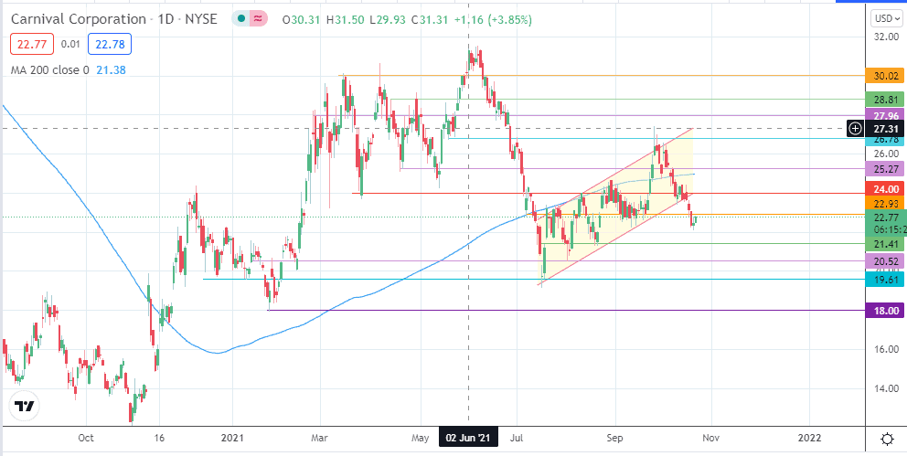
Task: Select the purple 27.96 price label
Action: pos(884,114)
